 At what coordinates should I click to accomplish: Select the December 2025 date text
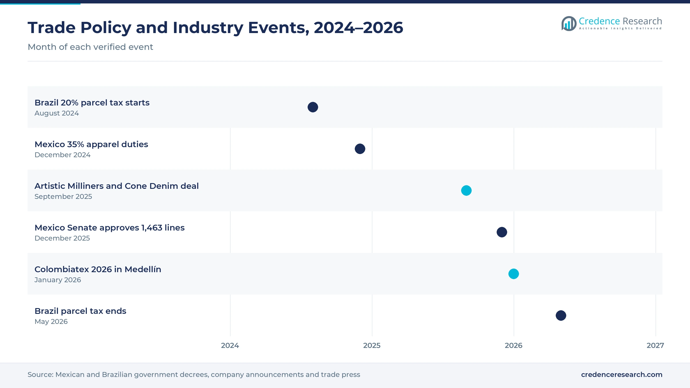tap(62, 238)
